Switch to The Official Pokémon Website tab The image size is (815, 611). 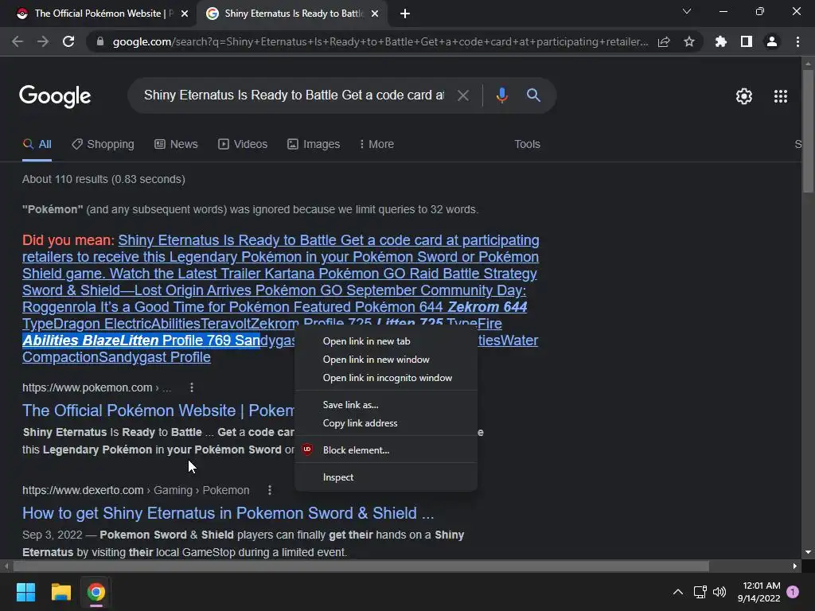(98, 14)
